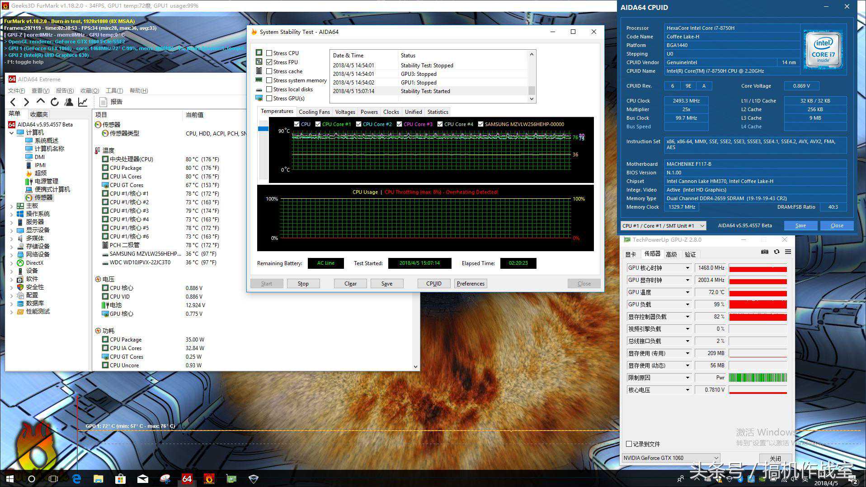Viewport: 866px width, 487px height.
Task: Enable the Stress CPU checkbox
Action: coord(269,53)
